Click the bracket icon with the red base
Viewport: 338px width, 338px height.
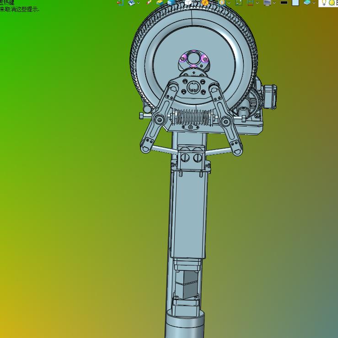click(x=250, y=3)
